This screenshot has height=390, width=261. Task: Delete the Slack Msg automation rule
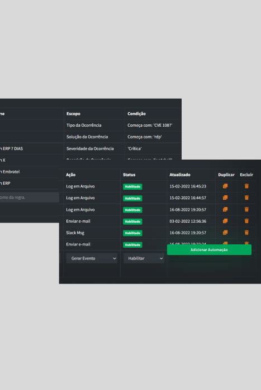(x=246, y=233)
